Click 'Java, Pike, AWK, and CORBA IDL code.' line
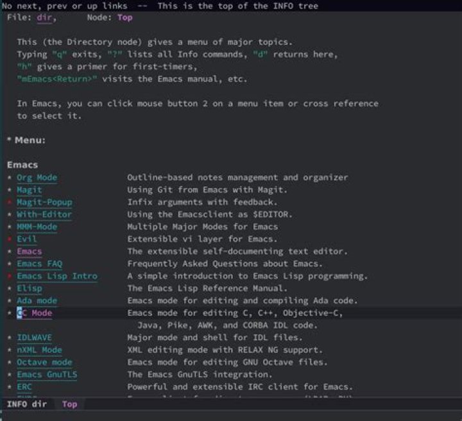Screen dimensions: 462x421 [x=227, y=325]
